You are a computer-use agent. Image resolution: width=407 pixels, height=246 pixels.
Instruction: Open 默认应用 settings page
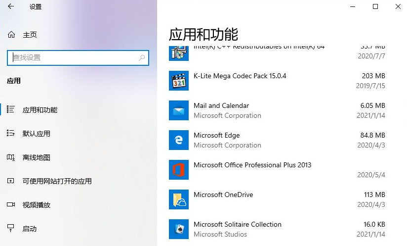[x=36, y=134]
